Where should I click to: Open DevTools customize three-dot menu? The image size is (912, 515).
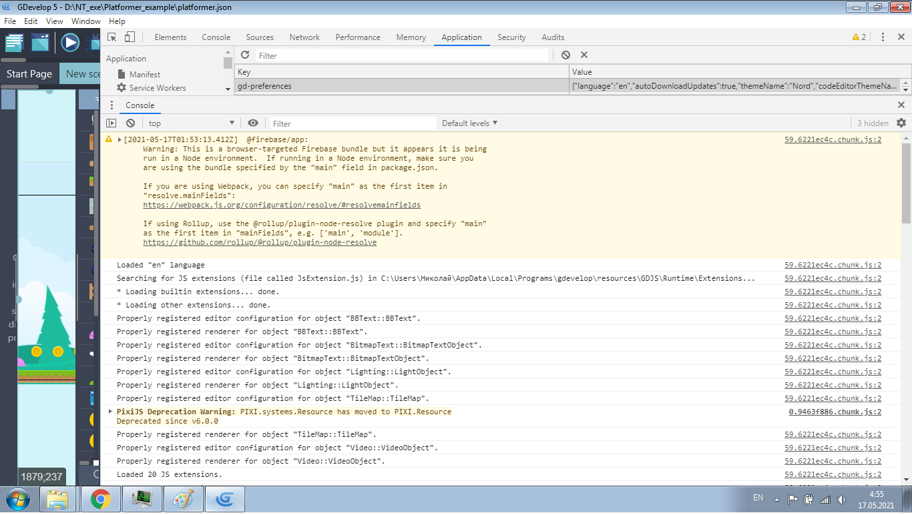click(x=883, y=37)
